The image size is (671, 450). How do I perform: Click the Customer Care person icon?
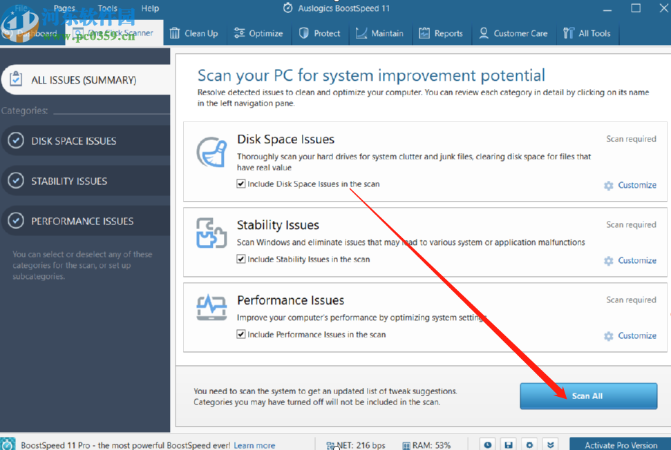tap(484, 33)
